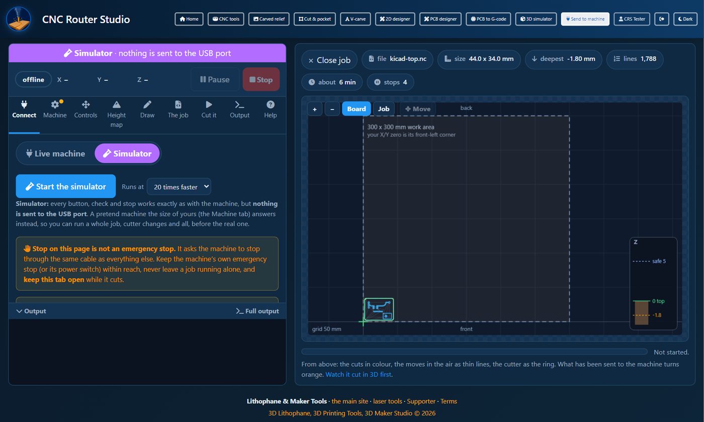The image size is (704, 422).
Task: Click the log out arrow icon button
Action: [662, 19]
